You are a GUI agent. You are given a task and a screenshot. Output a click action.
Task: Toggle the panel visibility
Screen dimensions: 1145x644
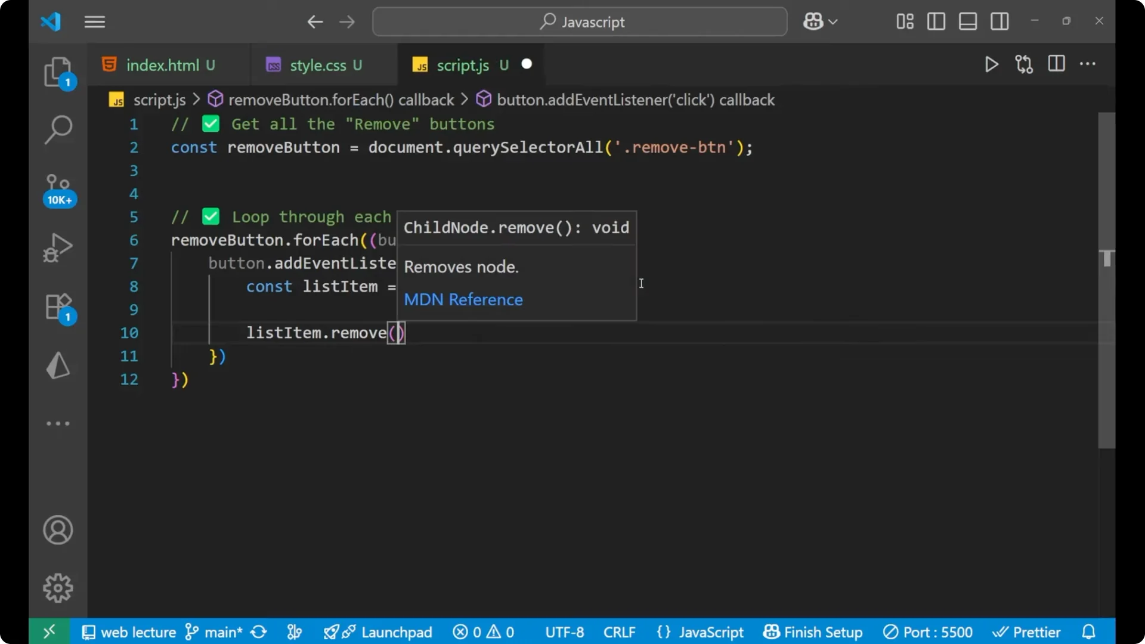(967, 21)
